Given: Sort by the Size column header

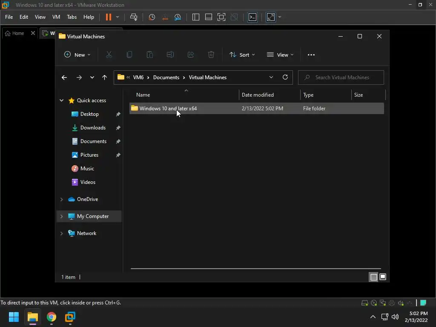Looking at the screenshot, I should click(x=368, y=95).
